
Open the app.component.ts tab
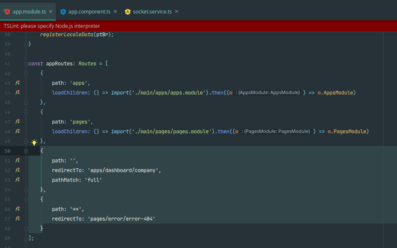(89, 12)
